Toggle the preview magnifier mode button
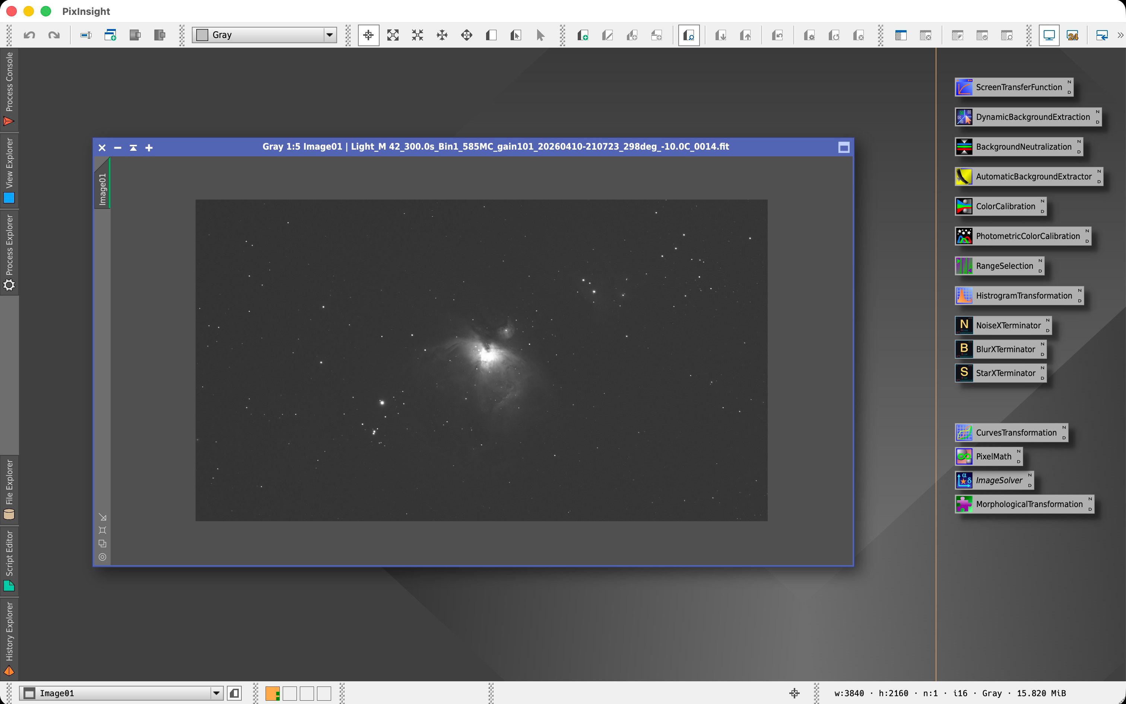The width and height of the screenshot is (1126, 704). (689, 35)
